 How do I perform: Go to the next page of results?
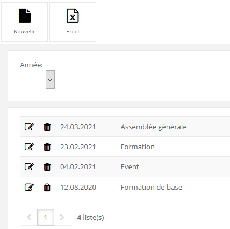pos(62,217)
